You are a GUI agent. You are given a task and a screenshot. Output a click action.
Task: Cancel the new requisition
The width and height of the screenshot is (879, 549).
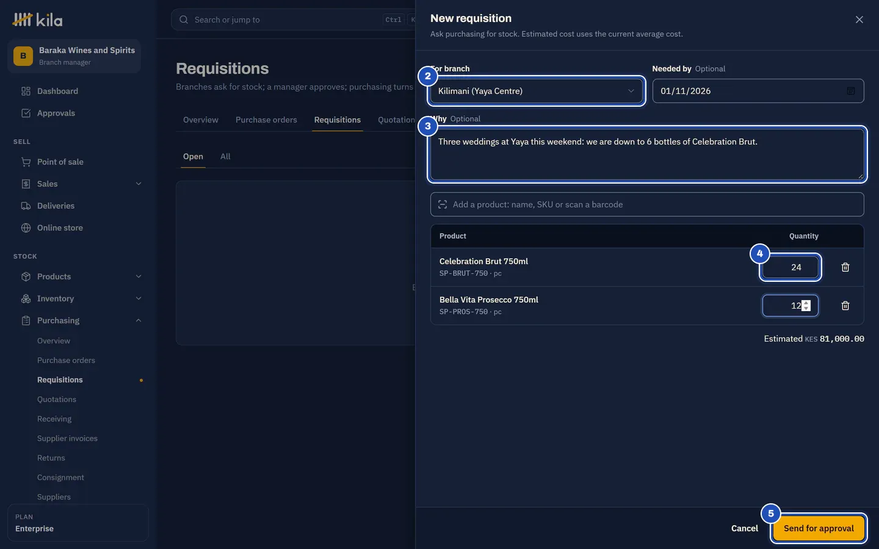click(x=745, y=528)
